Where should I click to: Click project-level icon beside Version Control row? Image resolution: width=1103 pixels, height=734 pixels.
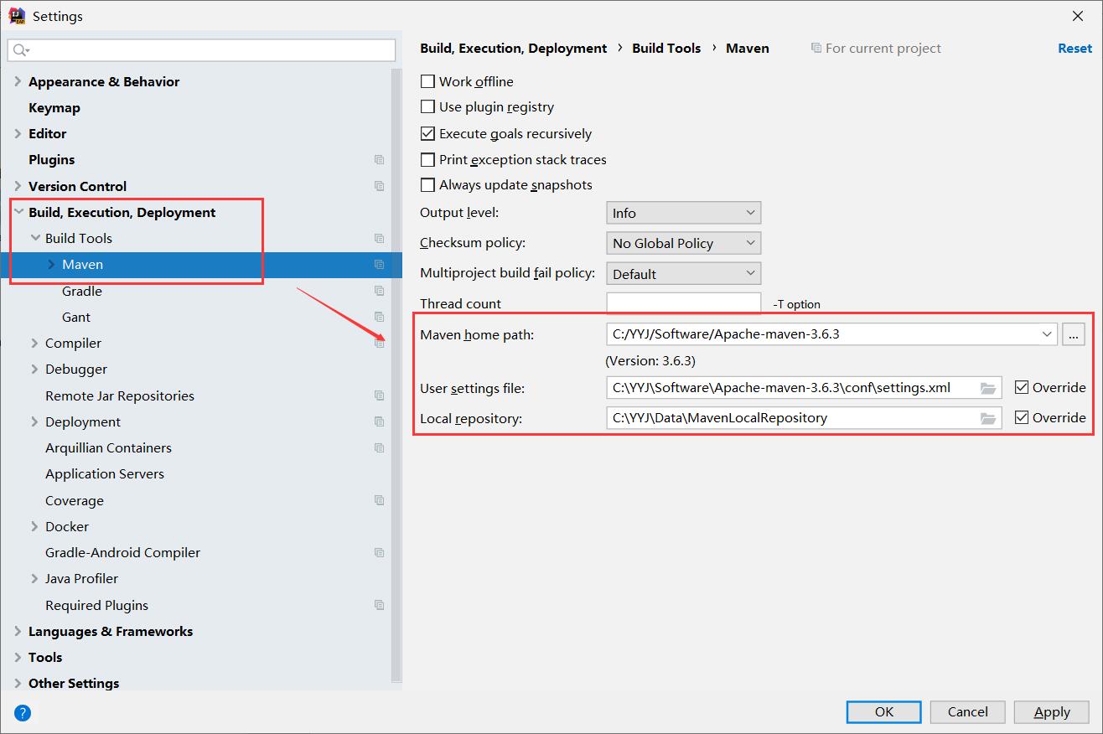[x=379, y=186]
